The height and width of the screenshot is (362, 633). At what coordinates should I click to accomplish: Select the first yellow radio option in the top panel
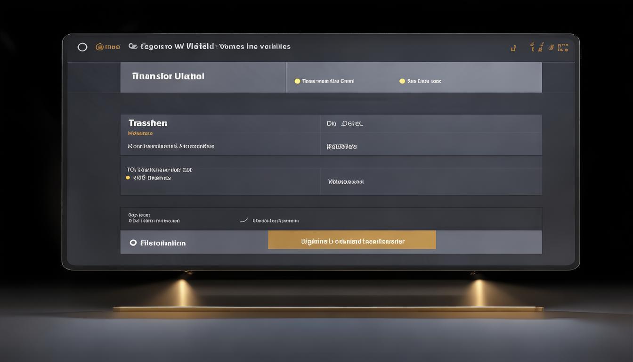(297, 81)
